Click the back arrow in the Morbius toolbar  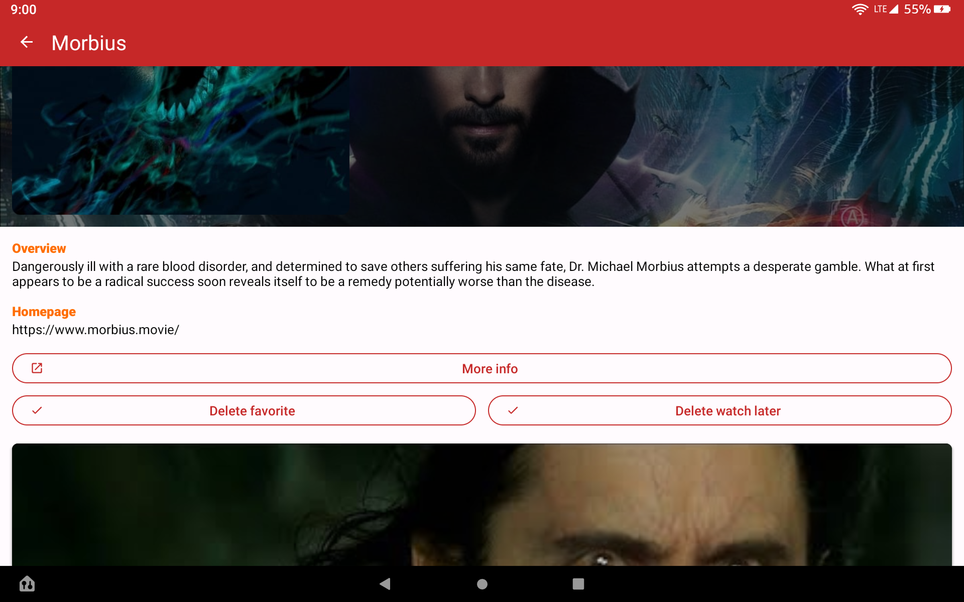click(x=27, y=43)
